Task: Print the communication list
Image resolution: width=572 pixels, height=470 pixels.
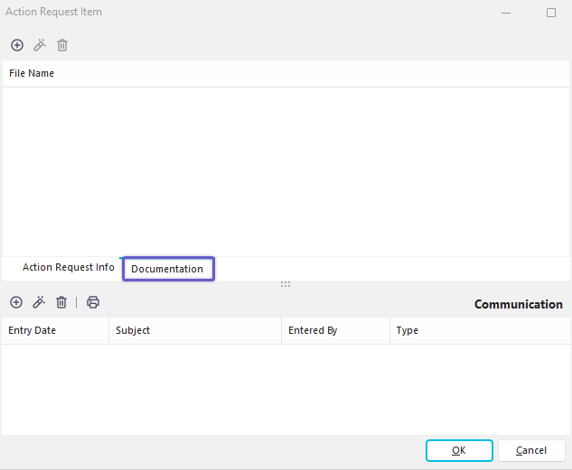Action: click(x=93, y=302)
